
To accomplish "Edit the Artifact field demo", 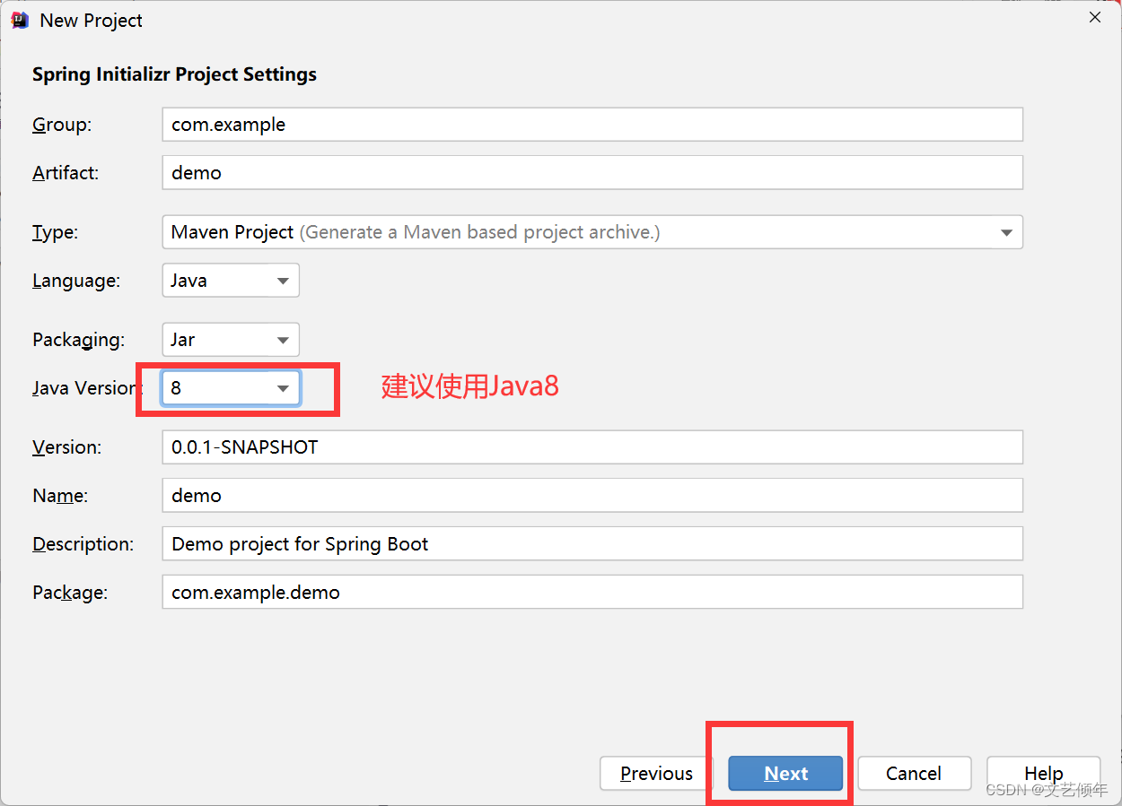I will tap(592, 173).
